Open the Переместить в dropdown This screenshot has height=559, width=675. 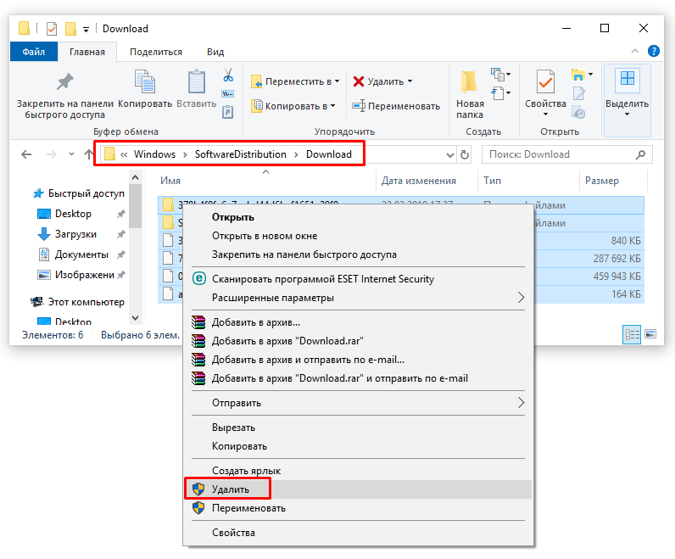click(295, 81)
